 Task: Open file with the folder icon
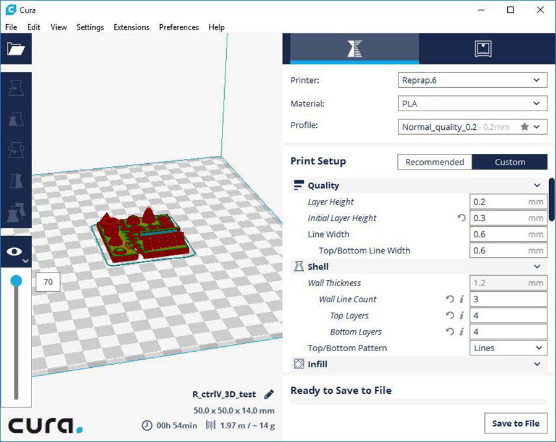pos(16,49)
